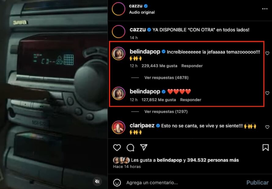Open emoji picker in comment box
Image resolution: width=272 pixels, height=189 pixels.
coord(117,183)
